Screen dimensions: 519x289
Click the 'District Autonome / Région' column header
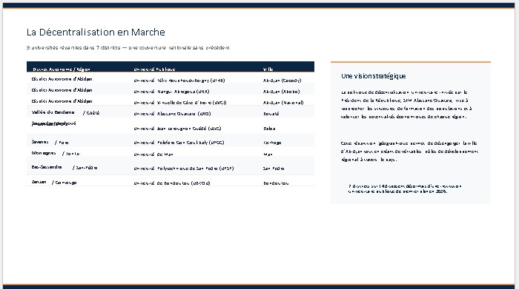[x=62, y=69]
